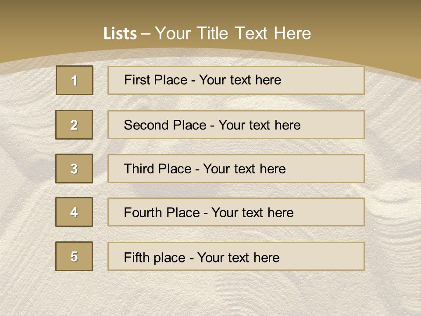Select the number 4 square
The height and width of the screenshot is (316, 421).
74,212
